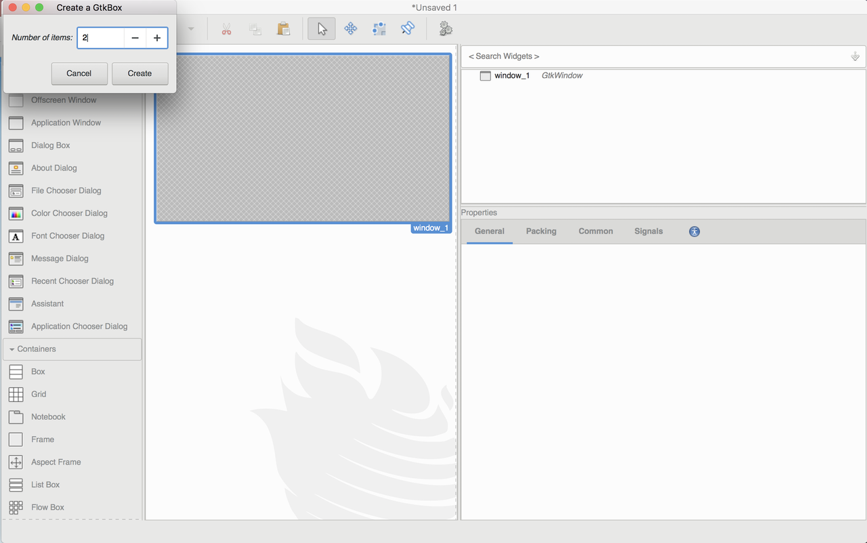Open Glade preferences via the gears icon
Image resolution: width=867 pixels, height=543 pixels.
[x=445, y=28]
